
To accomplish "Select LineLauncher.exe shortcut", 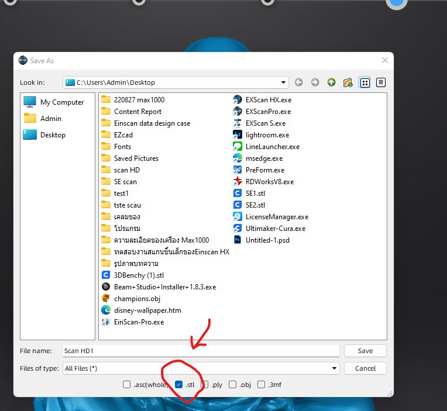I will 266,146.
